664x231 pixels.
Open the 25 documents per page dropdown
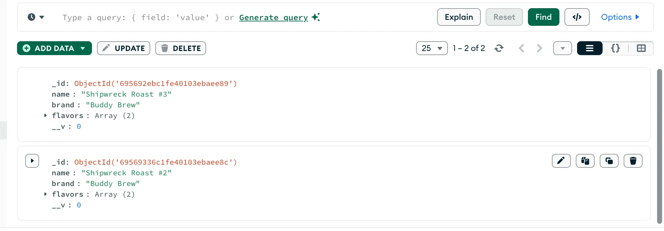(x=432, y=48)
